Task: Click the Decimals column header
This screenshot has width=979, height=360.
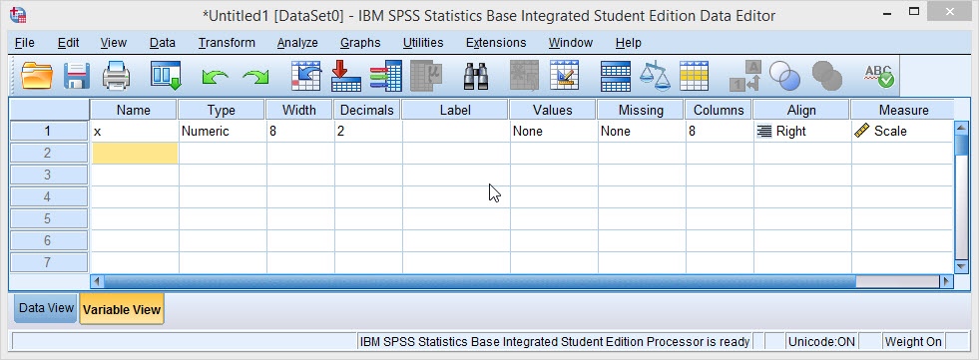Action: point(367,110)
